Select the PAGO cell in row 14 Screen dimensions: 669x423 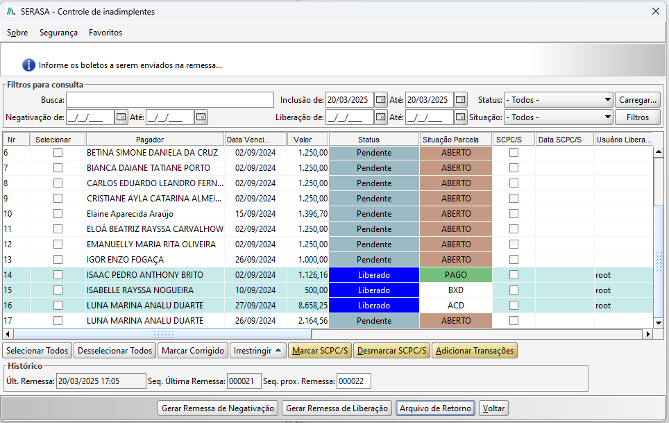pos(456,275)
